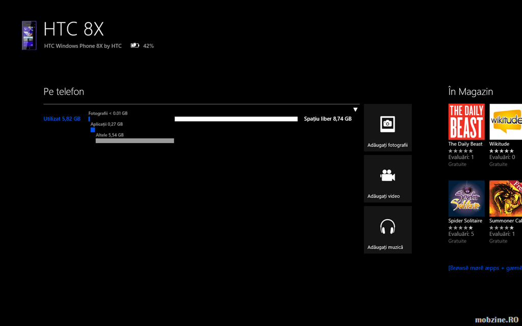Click 'Spațiu liber 8,74 GB' text

328,119
